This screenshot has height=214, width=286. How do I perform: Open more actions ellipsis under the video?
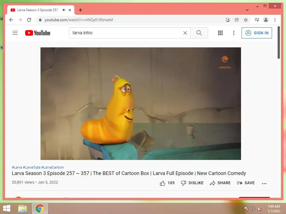click(264, 183)
